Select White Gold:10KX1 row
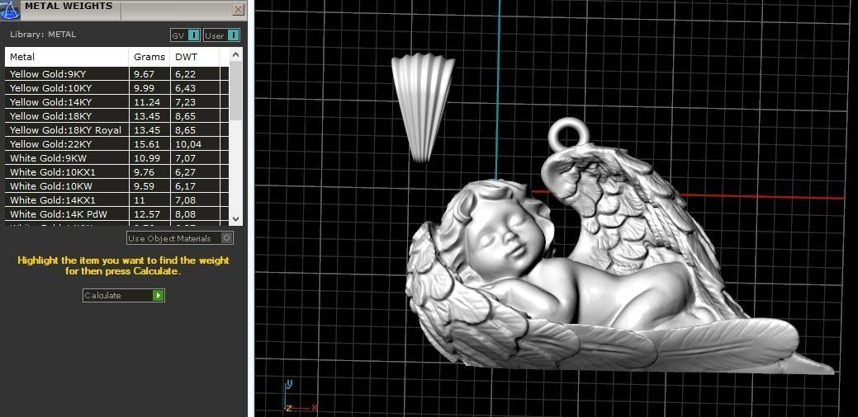Viewport: 858px width, 417px height. tap(116, 172)
